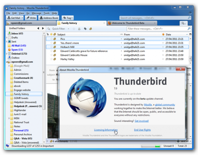This screenshot has height=155, width=198.
Task: Open the Yes..there's more message
Action: (x=117, y=43)
